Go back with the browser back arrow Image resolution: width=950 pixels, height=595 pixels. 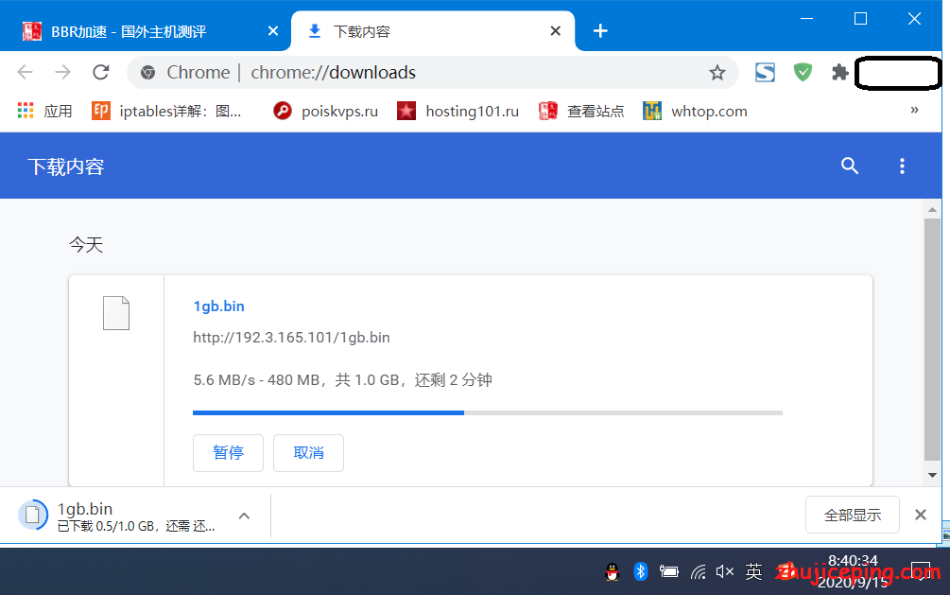tap(25, 72)
